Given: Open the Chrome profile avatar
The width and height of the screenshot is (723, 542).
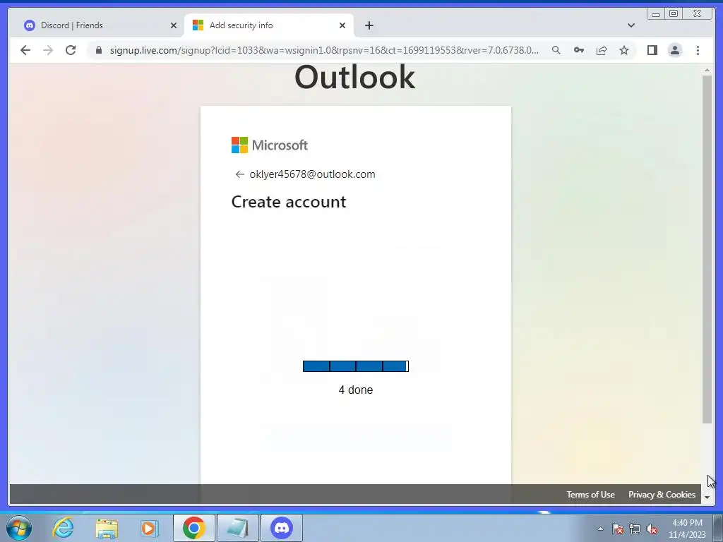Looking at the screenshot, I should point(674,50).
